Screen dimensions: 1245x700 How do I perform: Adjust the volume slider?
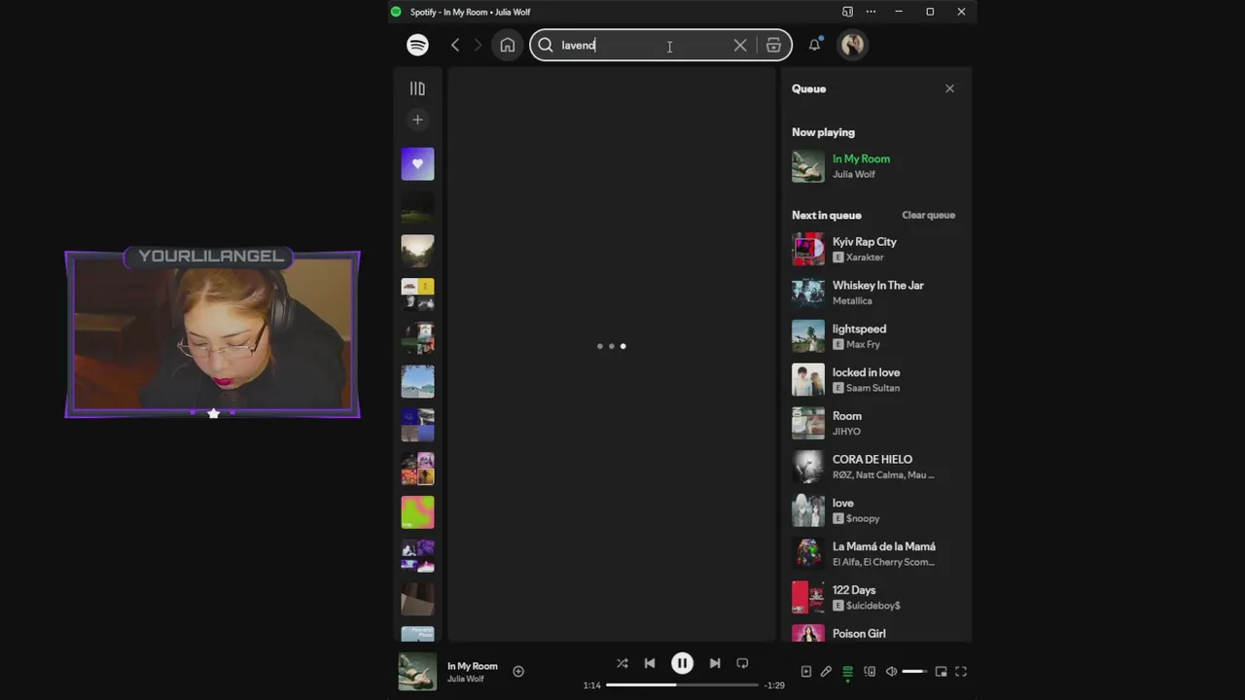(914, 671)
